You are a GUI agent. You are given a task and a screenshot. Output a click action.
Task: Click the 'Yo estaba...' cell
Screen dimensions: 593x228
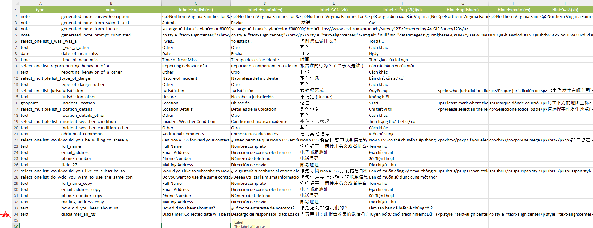(265, 41)
